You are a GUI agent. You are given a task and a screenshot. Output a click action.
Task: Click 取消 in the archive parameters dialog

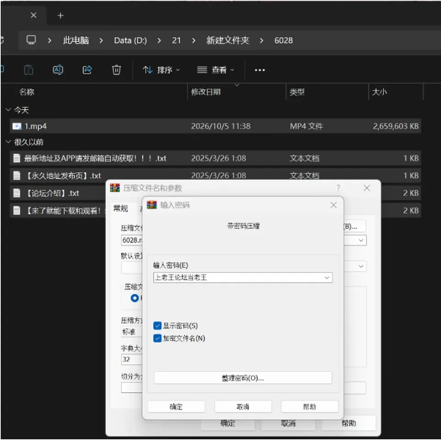tap(288, 423)
